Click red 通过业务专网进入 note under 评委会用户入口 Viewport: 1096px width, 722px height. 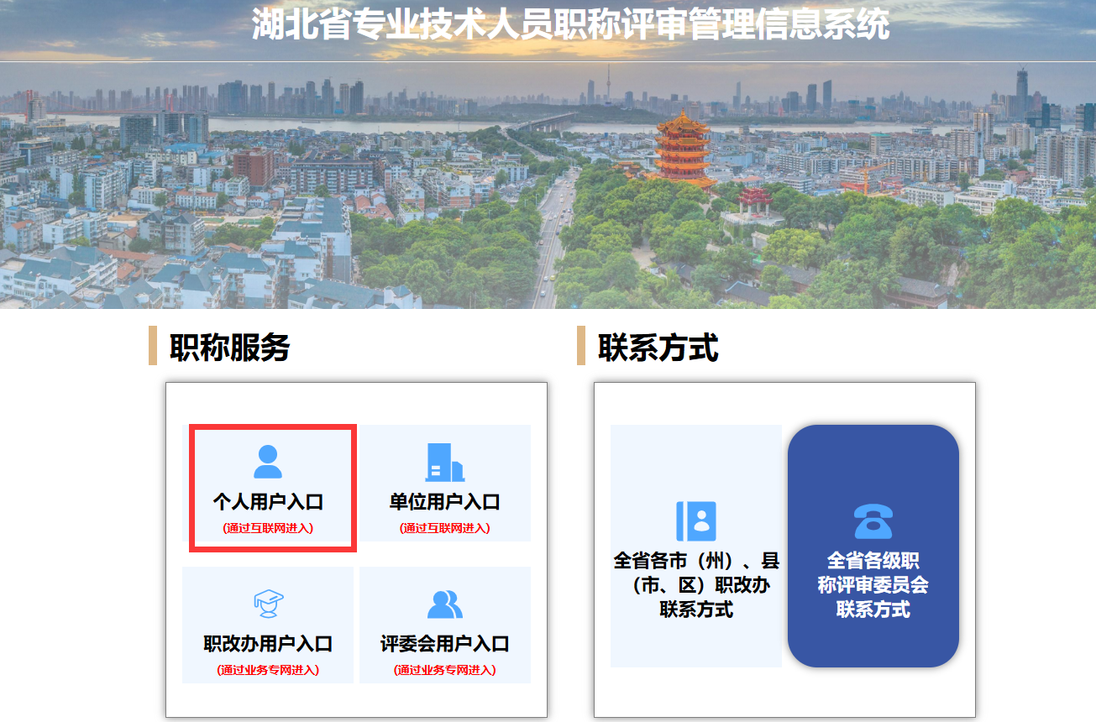pyautogui.click(x=444, y=670)
